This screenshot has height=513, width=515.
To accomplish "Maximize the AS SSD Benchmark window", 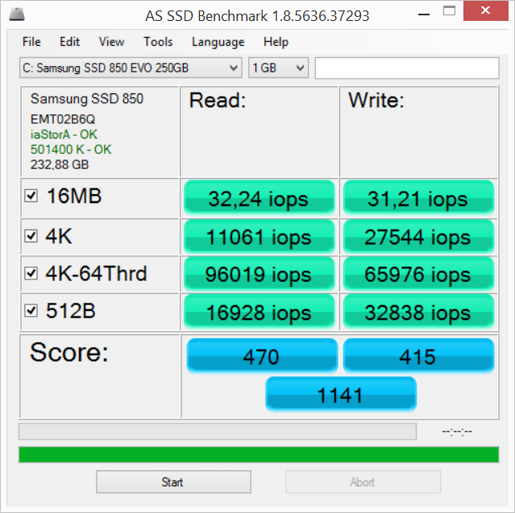I will click(x=449, y=11).
